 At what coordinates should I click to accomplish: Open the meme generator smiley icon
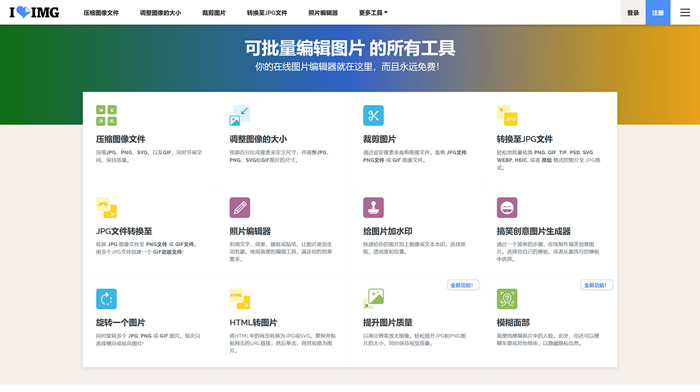click(507, 206)
